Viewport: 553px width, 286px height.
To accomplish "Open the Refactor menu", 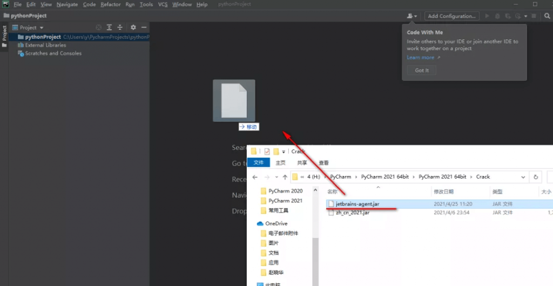I will (110, 4).
